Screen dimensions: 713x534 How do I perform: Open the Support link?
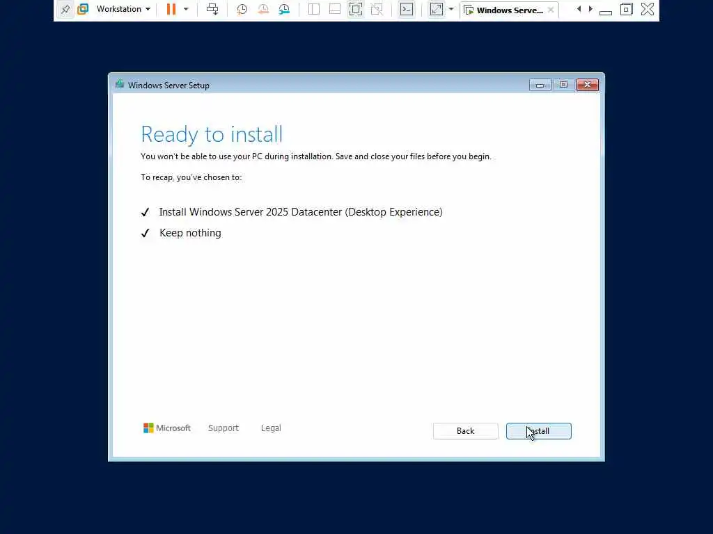coord(224,428)
